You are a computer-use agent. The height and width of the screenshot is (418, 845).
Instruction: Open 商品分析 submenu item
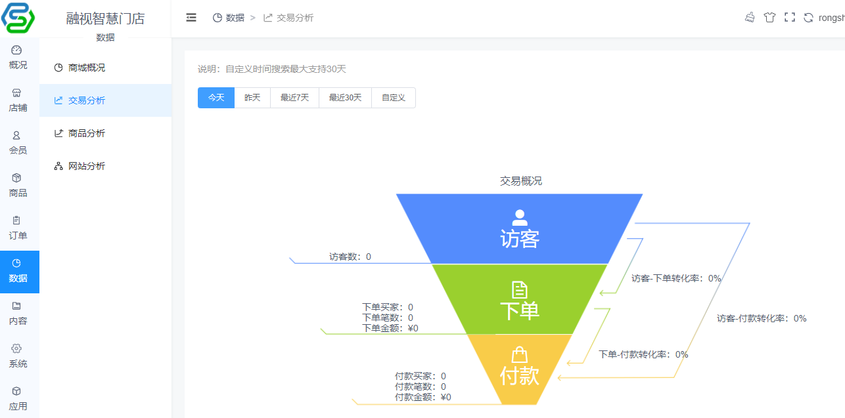click(105, 133)
